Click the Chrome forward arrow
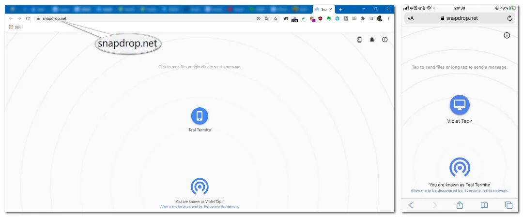Image resolution: width=523 pixels, height=217 pixels. tap(19, 19)
